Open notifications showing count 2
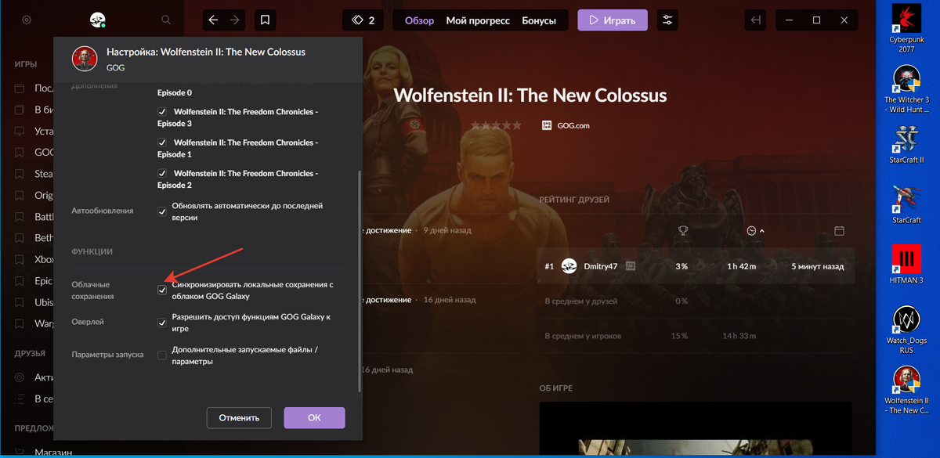This screenshot has height=458, width=940. pos(363,20)
